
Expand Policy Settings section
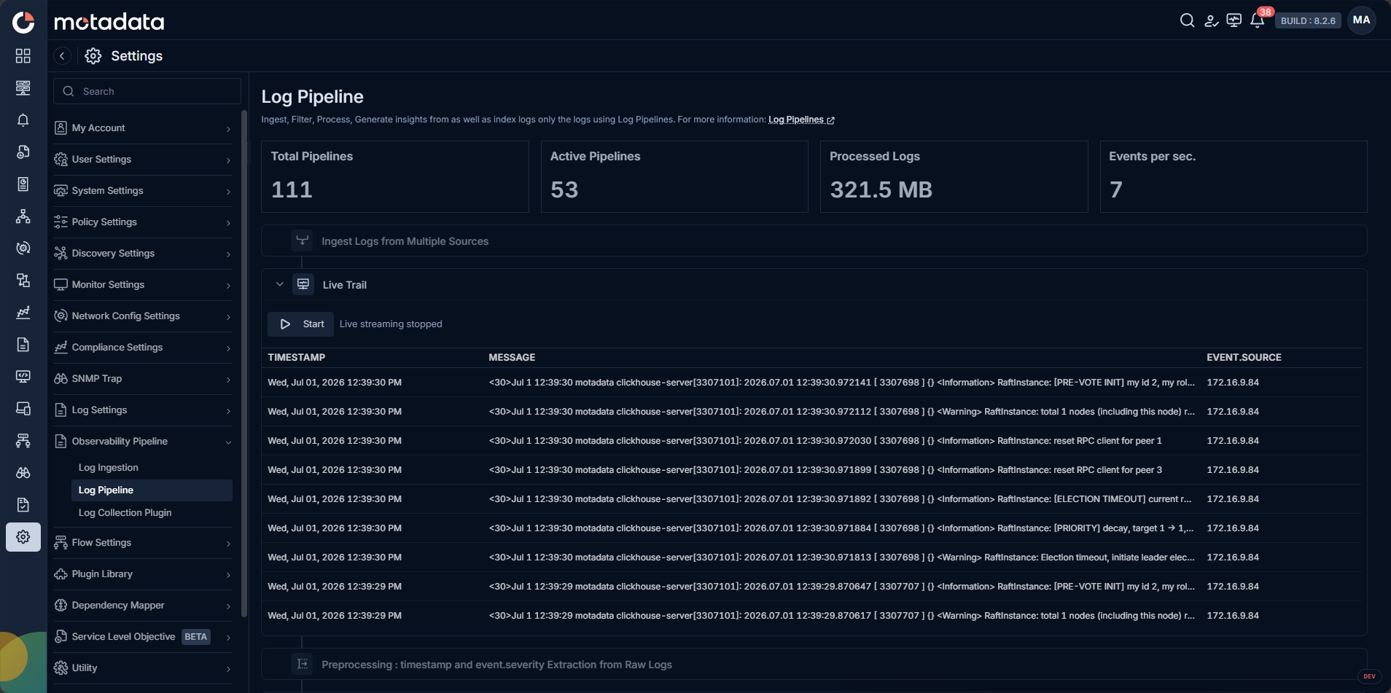pos(143,222)
